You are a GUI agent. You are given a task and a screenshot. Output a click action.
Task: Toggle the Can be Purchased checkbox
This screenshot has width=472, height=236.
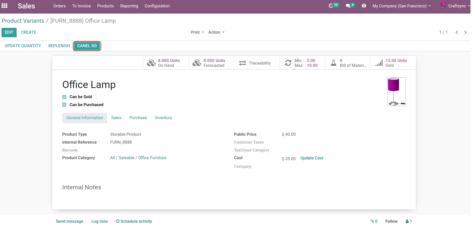[64, 105]
